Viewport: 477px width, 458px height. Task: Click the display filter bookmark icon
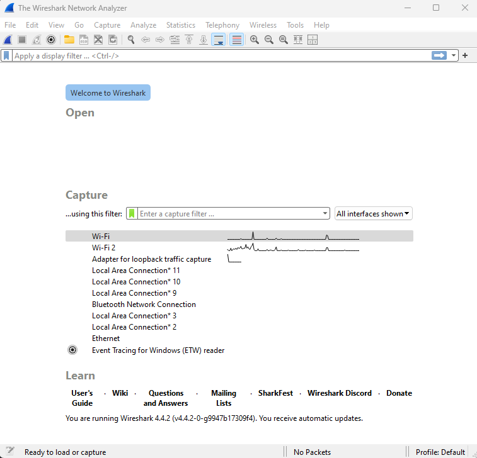click(x=6, y=55)
